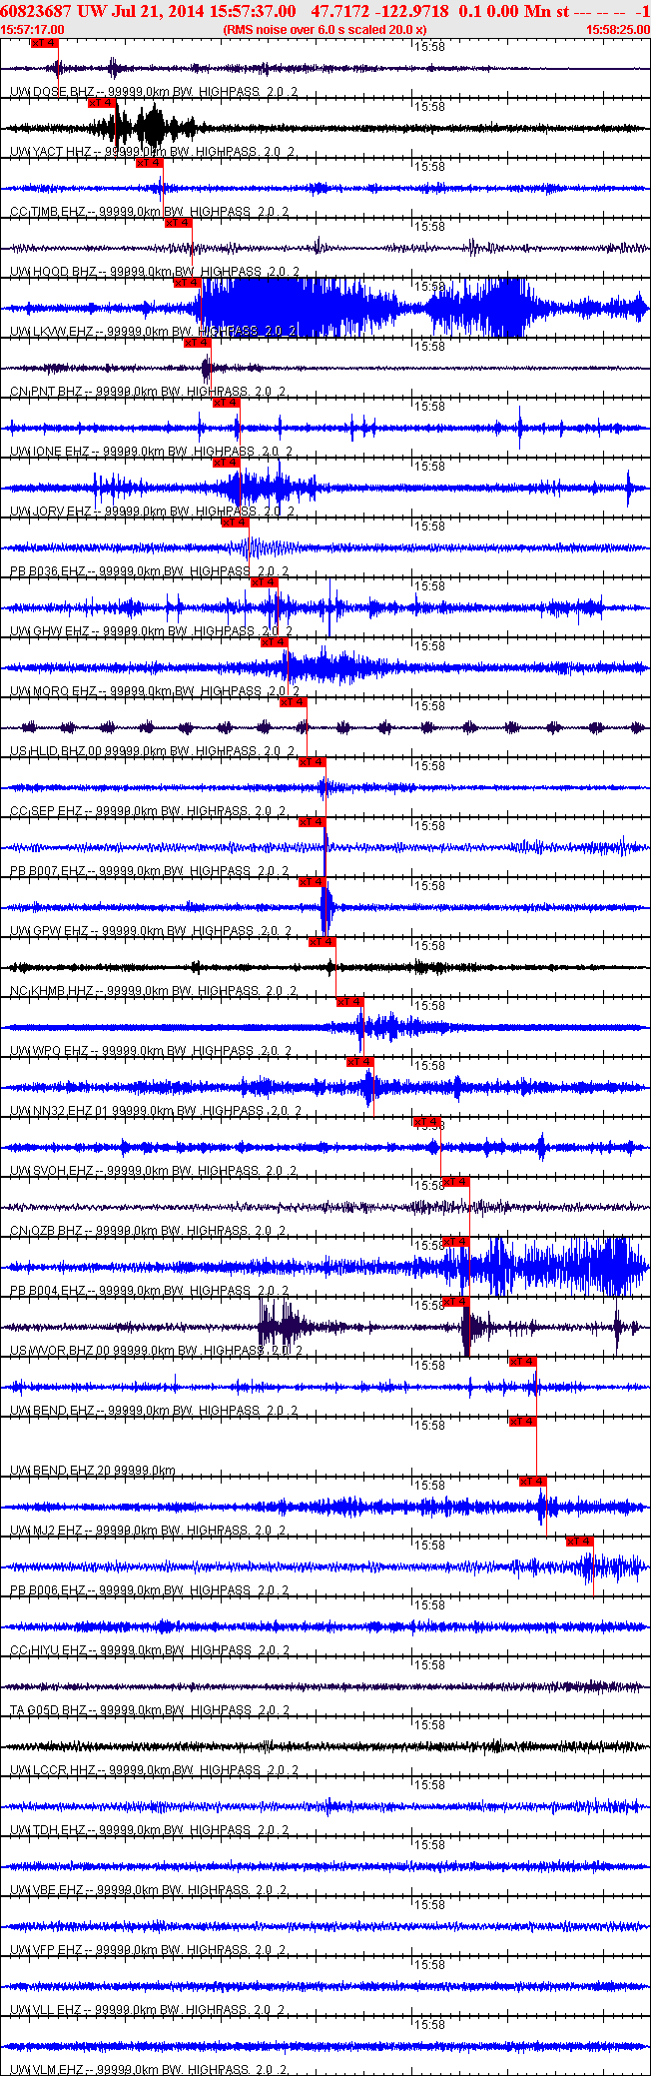This screenshot has width=651, height=2076.
Task: Click the CN PNT BHZ station label
Action: pyautogui.click(x=46, y=392)
